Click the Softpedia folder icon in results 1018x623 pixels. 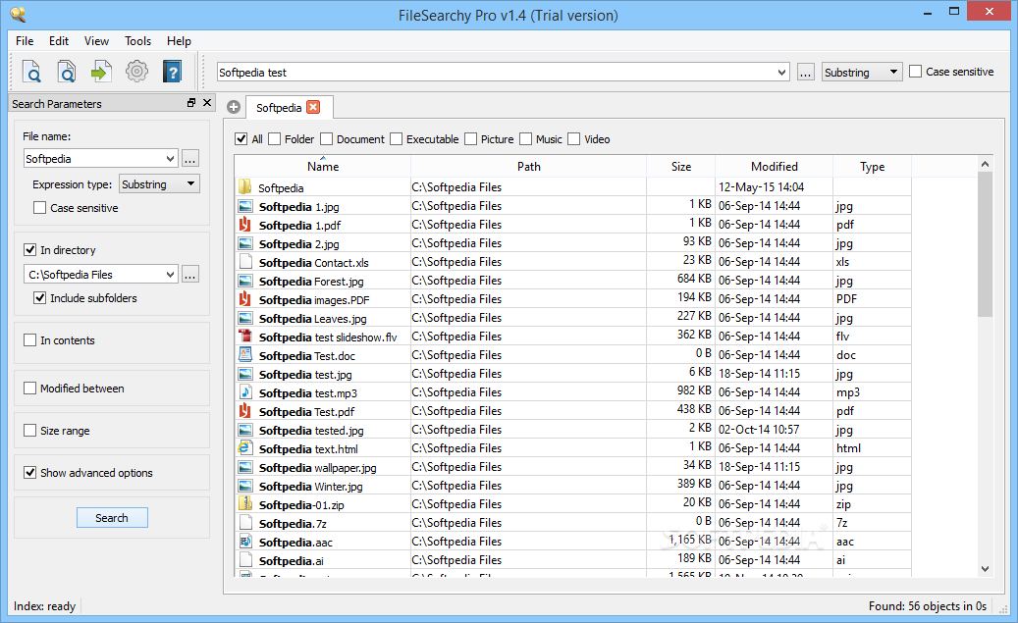click(244, 187)
